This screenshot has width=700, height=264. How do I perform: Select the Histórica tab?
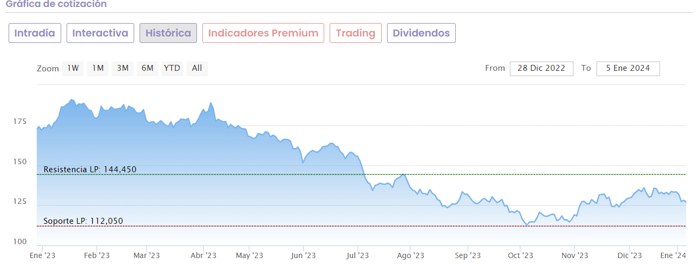click(x=168, y=33)
